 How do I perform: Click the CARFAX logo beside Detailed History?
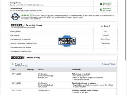point(17,58)
